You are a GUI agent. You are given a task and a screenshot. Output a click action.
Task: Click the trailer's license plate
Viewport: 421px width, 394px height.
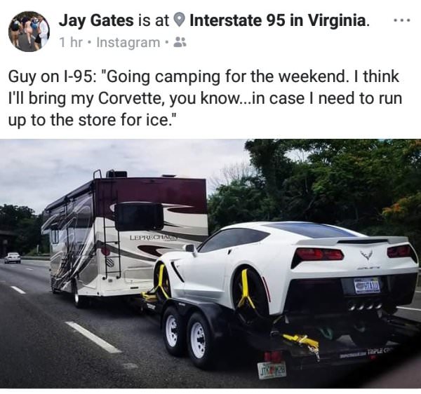(x=272, y=371)
